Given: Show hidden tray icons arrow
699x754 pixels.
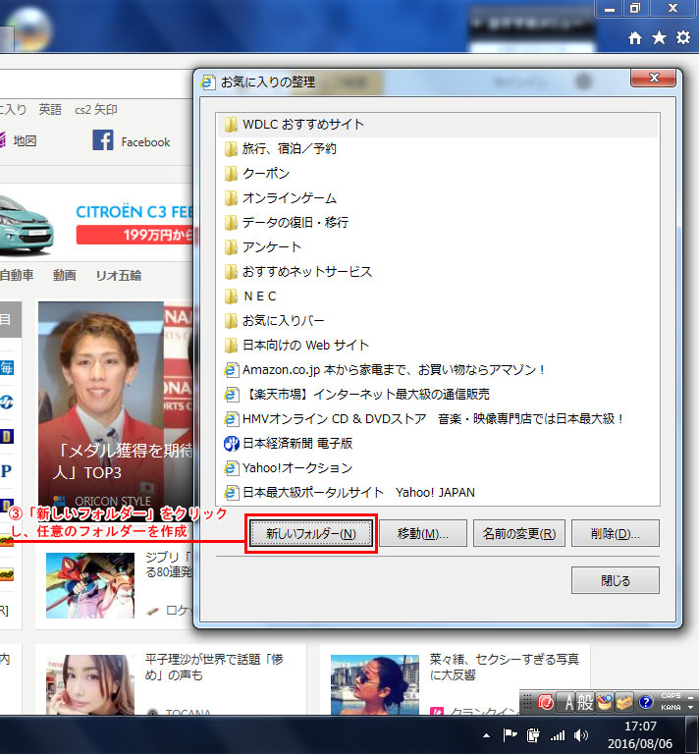Looking at the screenshot, I should click(487, 734).
